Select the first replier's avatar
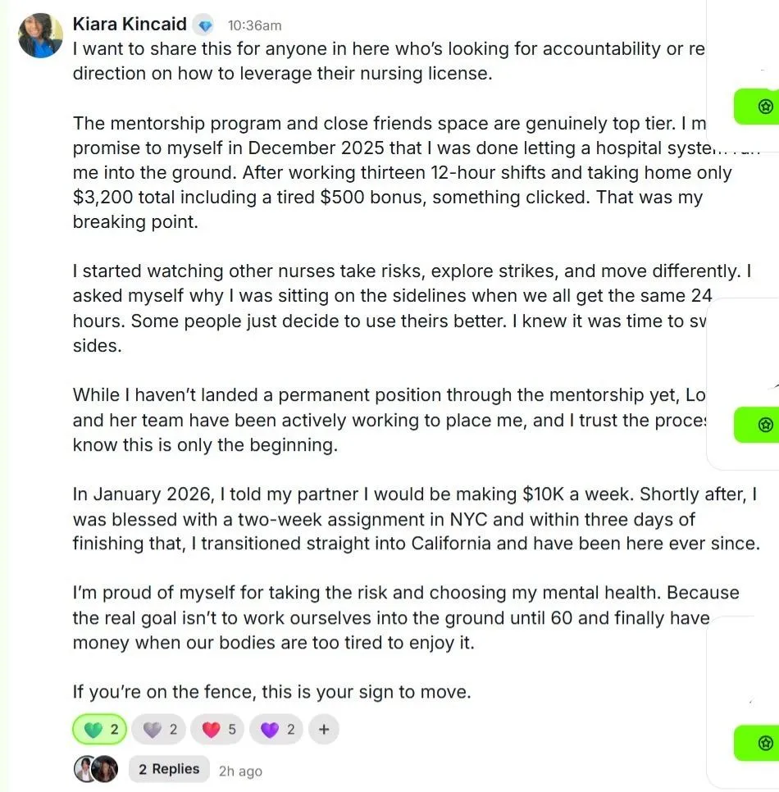Image resolution: width=779 pixels, height=792 pixels. 84,769
